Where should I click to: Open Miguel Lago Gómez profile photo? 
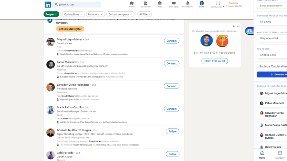click(50, 42)
